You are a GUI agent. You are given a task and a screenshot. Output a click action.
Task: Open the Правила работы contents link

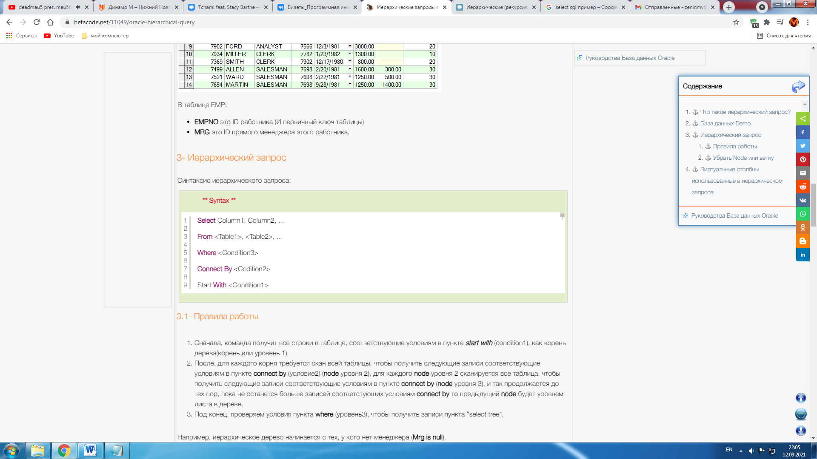click(734, 146)
